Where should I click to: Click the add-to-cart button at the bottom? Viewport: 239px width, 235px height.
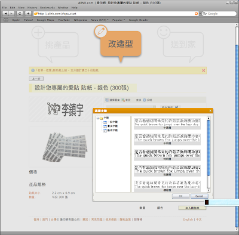pyautogui.click(x=192, y=208)
